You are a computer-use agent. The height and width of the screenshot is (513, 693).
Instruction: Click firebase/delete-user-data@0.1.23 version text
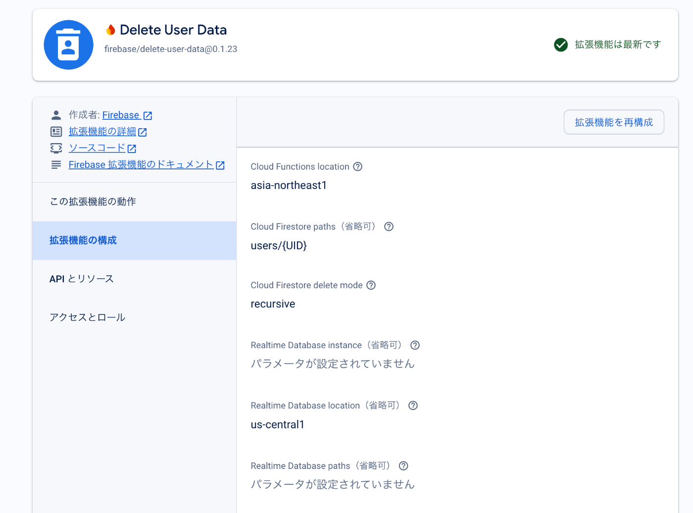[171, 49]
